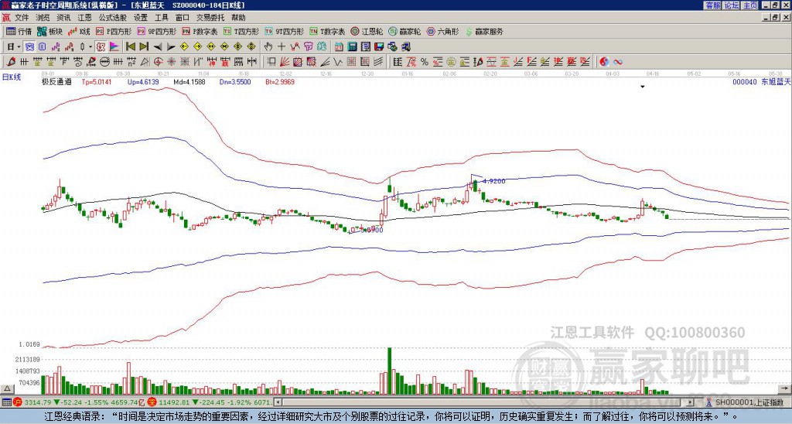Open the P数字表 tool

(200, 31)
